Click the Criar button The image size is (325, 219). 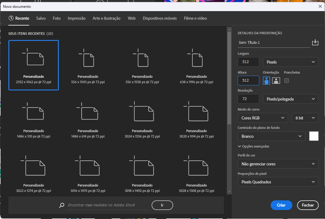[x=281, y=205]
